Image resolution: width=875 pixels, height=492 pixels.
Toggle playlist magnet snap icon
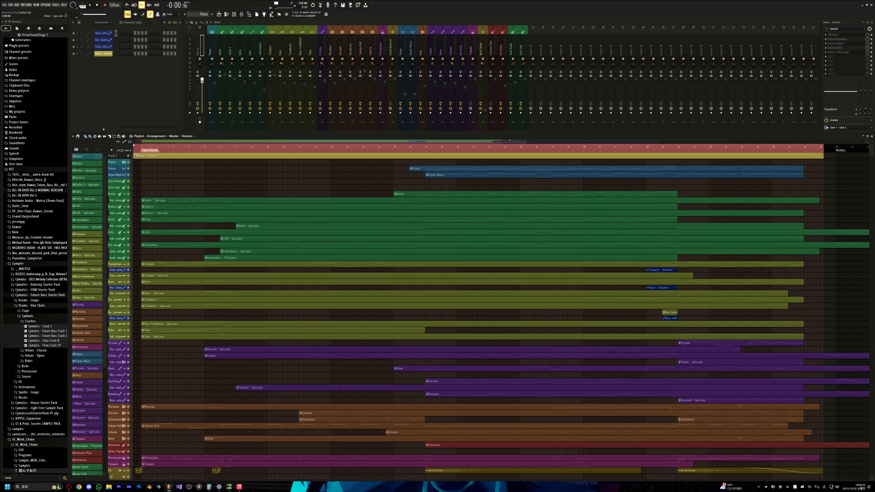[x=78, y=136]
